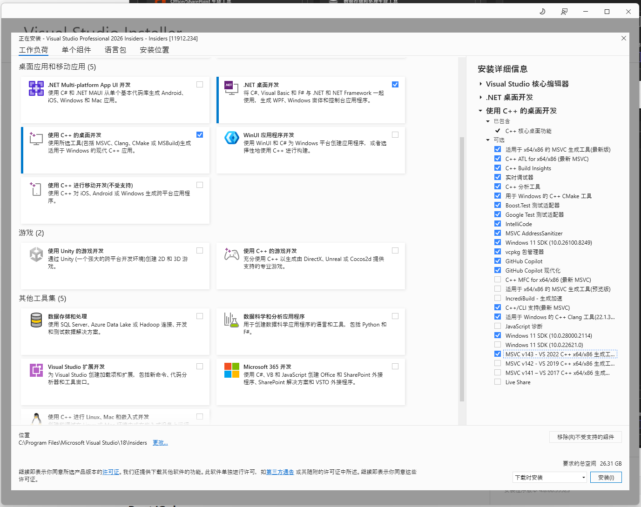Switch to the 工作负荷 tab
The height and width of the screenshot is (507, 641).
[x=34, y=50]
